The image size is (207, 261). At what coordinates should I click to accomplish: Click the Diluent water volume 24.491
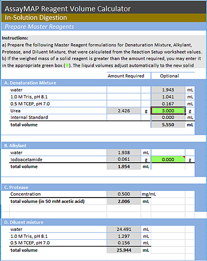pos(124,229)
